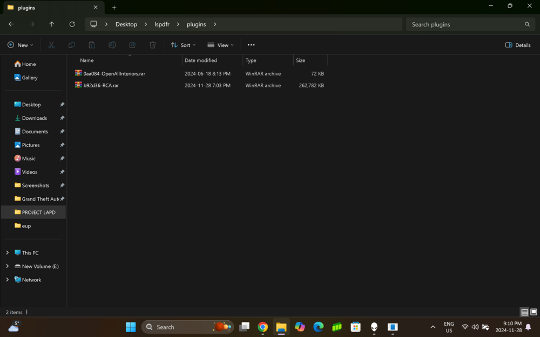Image resolution: width=540 pixels, height=337 pixels.
Task: Switch to details view in status bar
Action: point(524,312)
